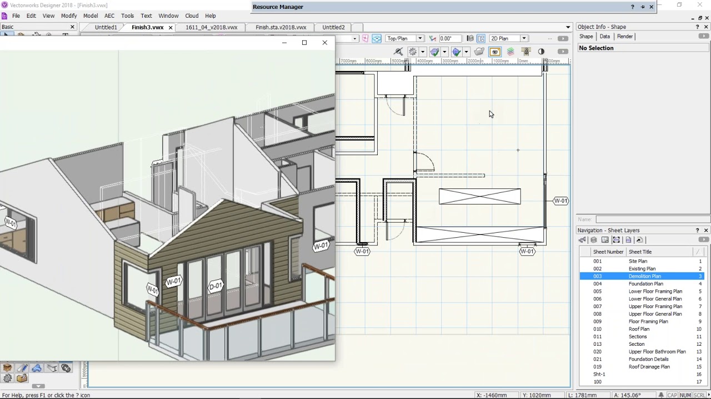The width and height of the screenshot is (711, 399).
Task: Click the black-and-white contrast icon in view bar
Action: click(540, 51)
